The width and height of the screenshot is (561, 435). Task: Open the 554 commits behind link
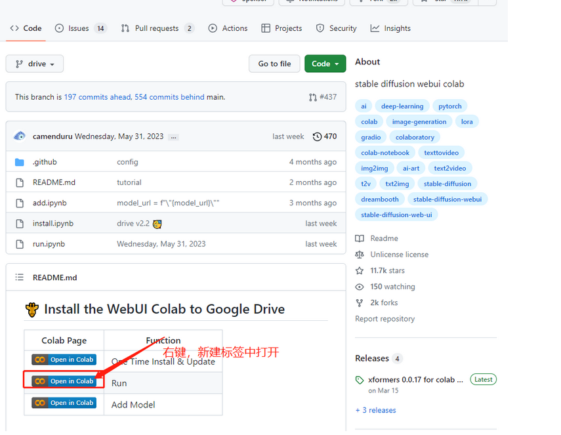pyautogui.click(x=169, y=97)
